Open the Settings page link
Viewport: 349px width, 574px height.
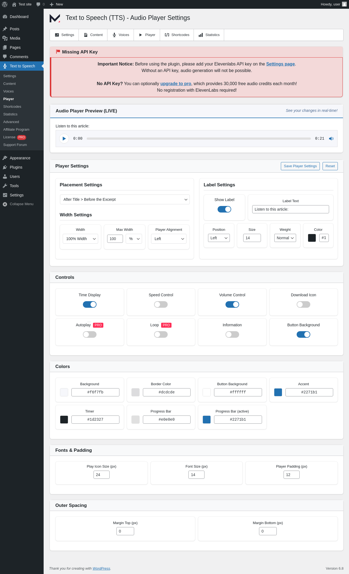(x=280, y=64)
